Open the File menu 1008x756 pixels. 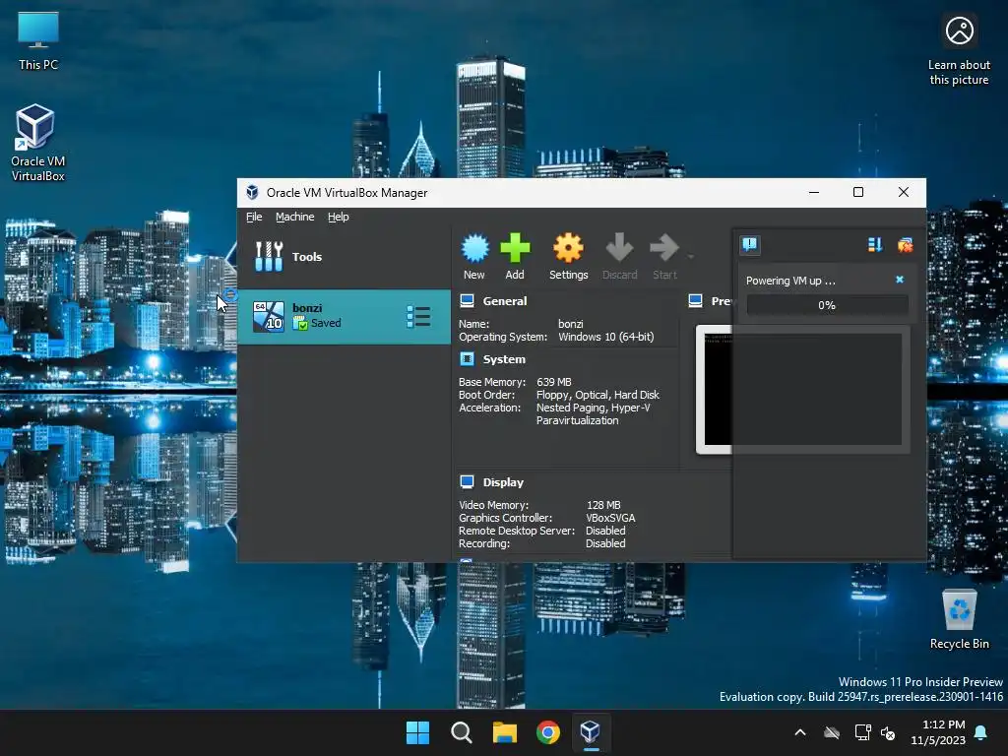pyautogui.click(x=254, y=217)
